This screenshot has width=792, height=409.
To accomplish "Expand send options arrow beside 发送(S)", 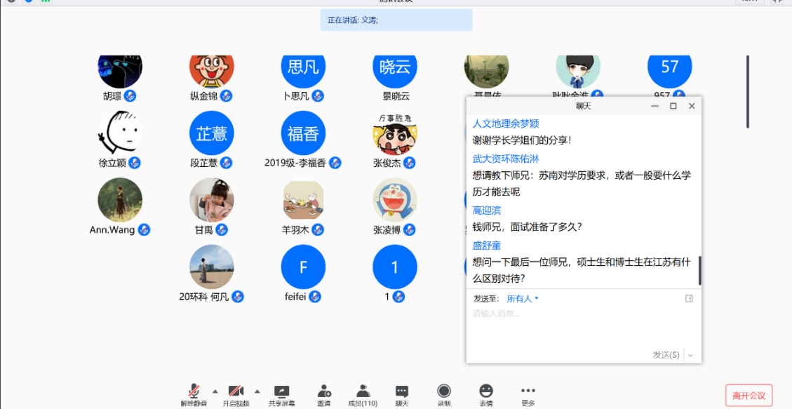I will click(690, 355).
